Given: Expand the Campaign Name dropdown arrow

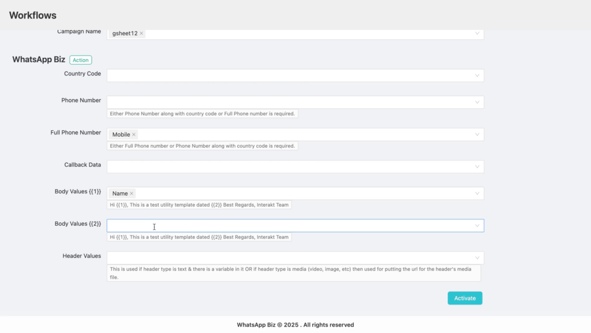Looking at the screenshot, I should (477, 33).
